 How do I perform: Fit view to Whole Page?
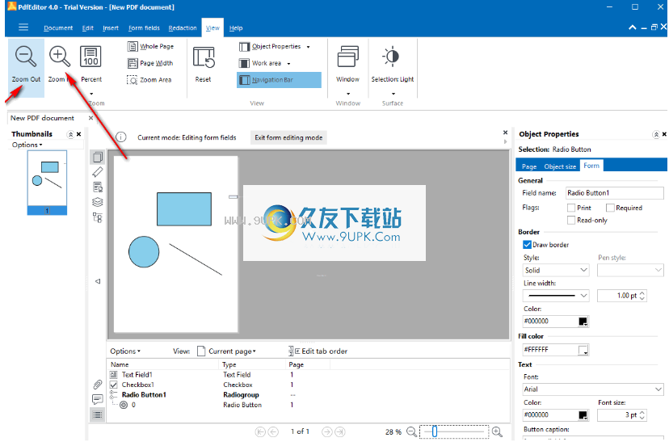pos(150,46)
